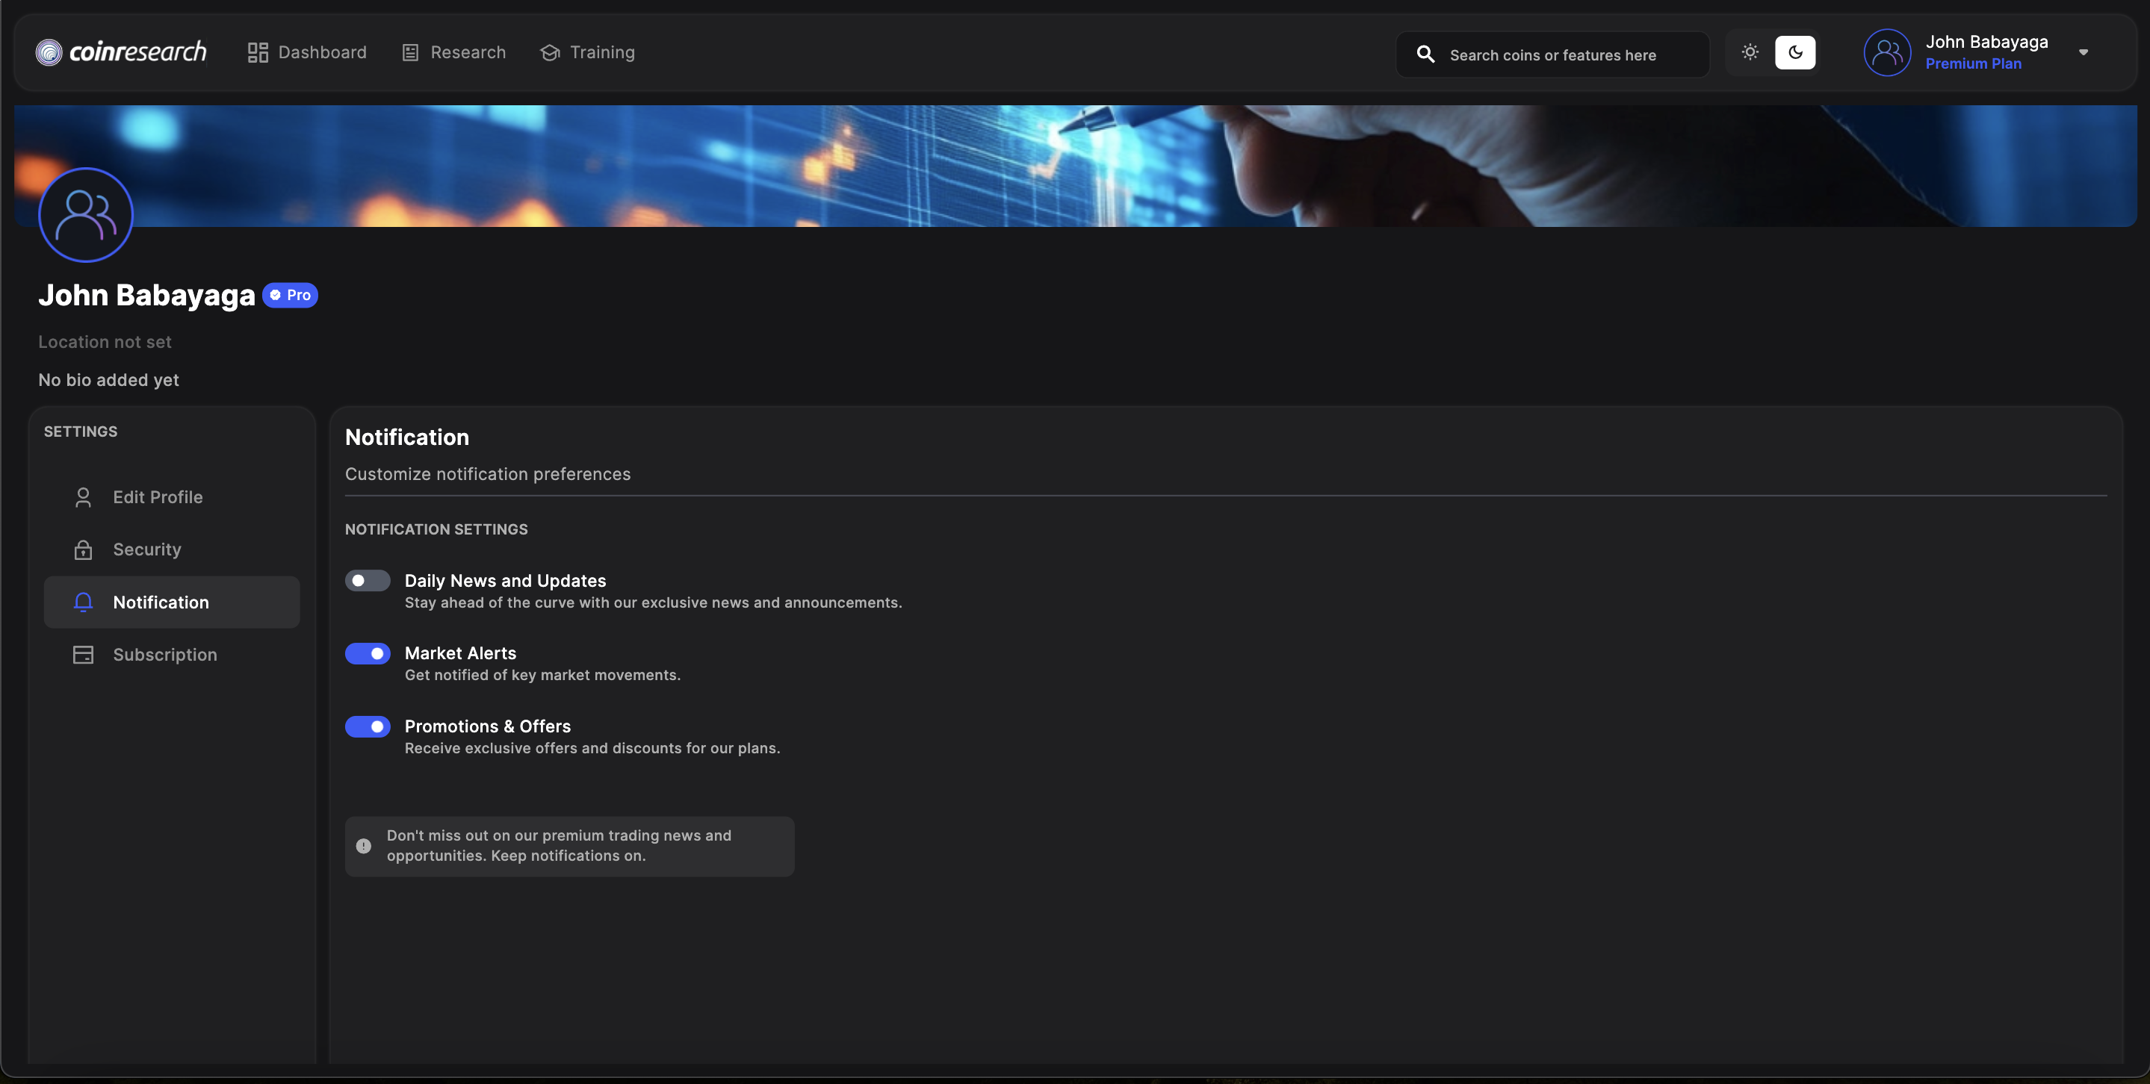Click John Babayaga name in top bar
The width and height of the screenshot is (2150, 1084).
[x=1986, y=41]
